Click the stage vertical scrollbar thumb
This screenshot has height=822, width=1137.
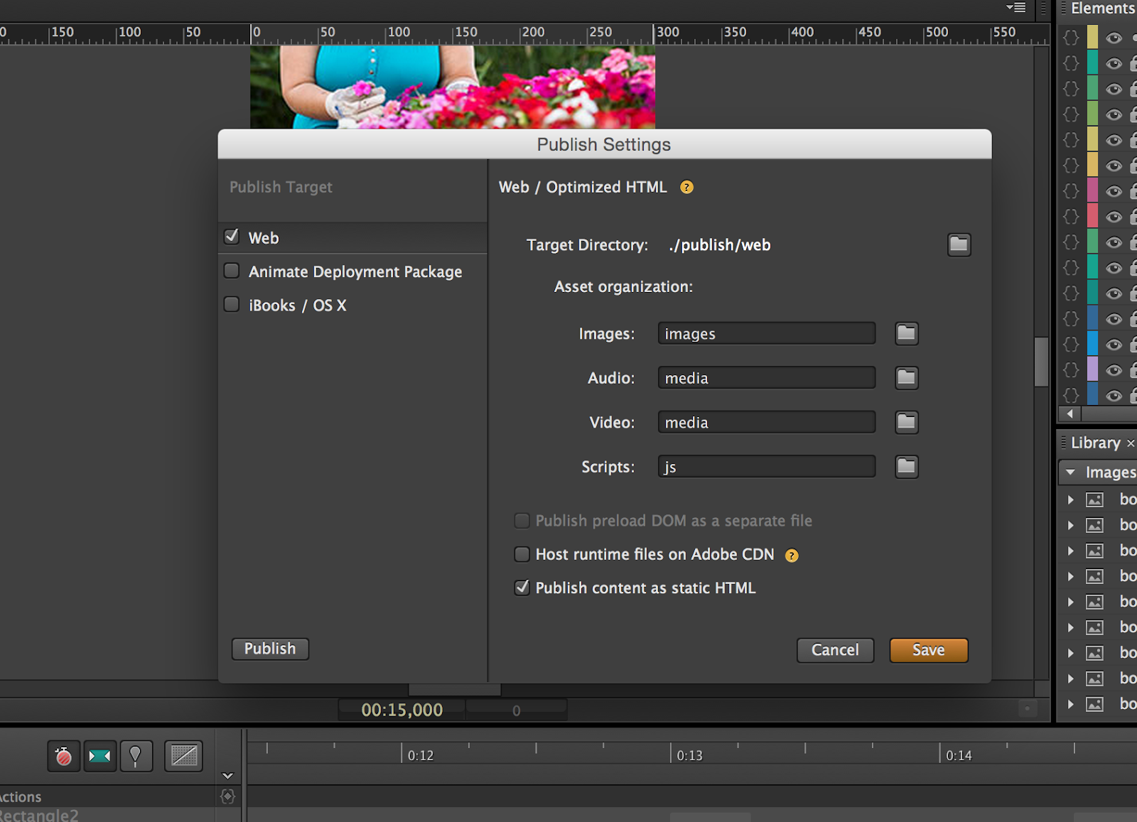(x=1041, y=362)
